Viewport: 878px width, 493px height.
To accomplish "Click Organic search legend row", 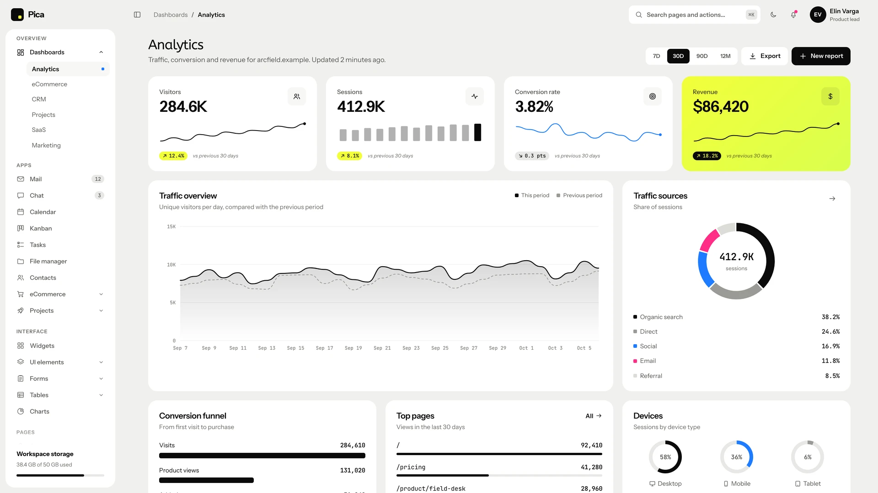I will (x=736, y=317).
